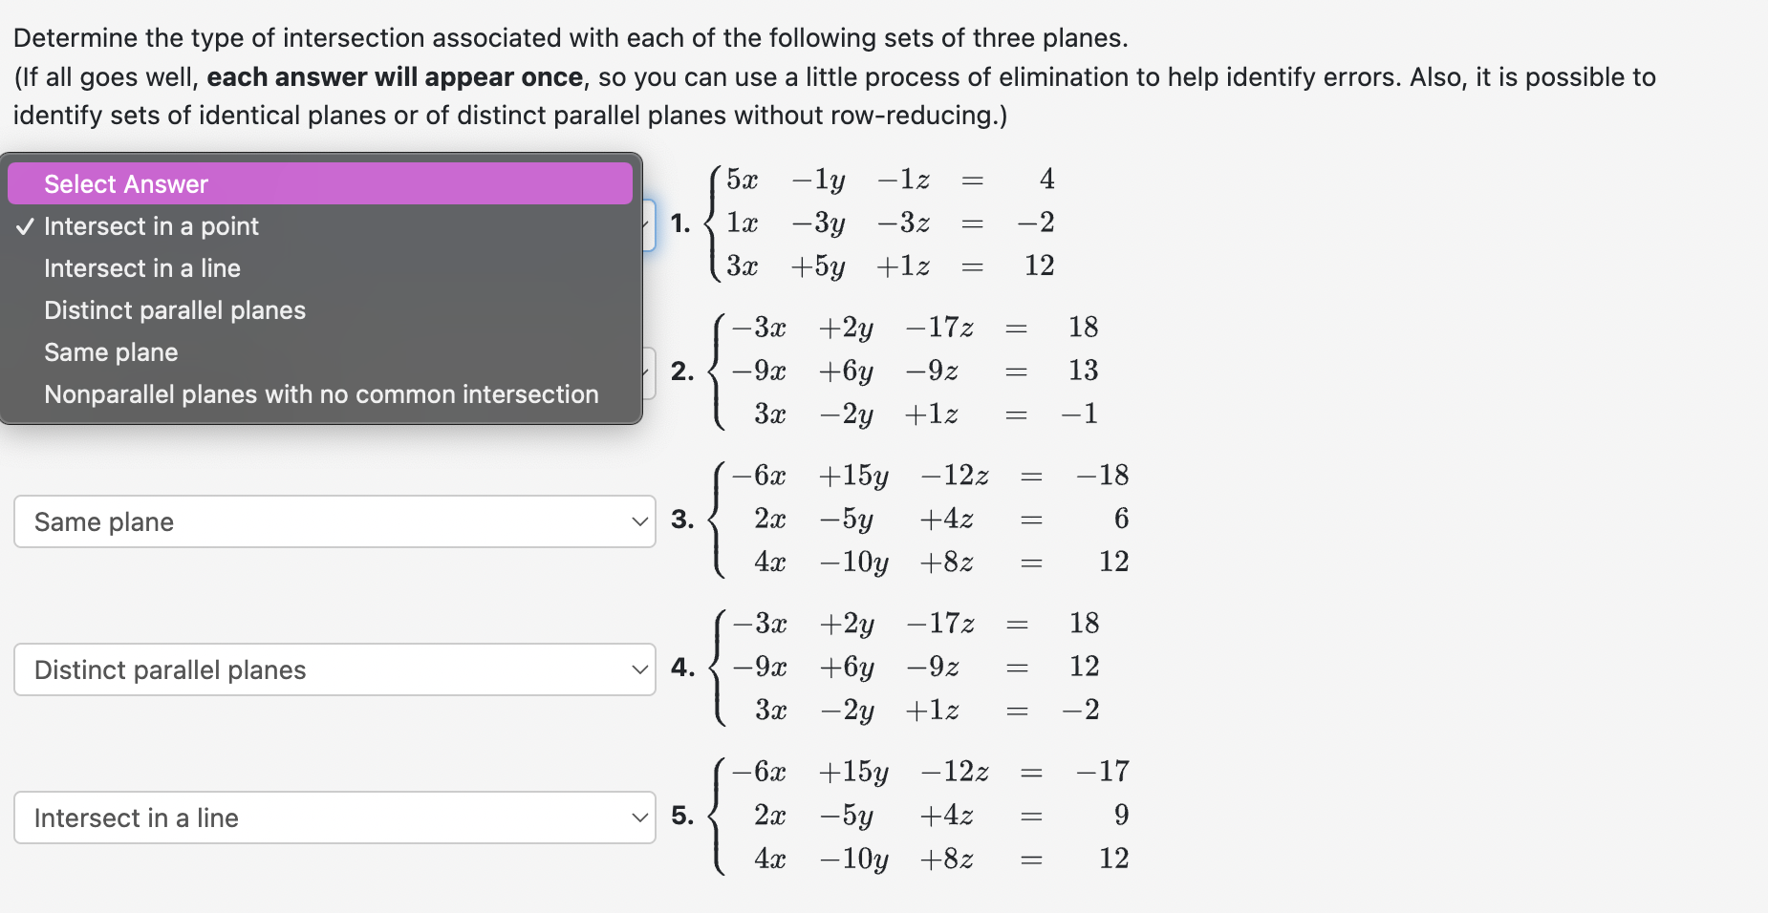Click the checkmark beside "Intersect in a point"
The height and width of the screenshot is (913, 1768).
26,226
